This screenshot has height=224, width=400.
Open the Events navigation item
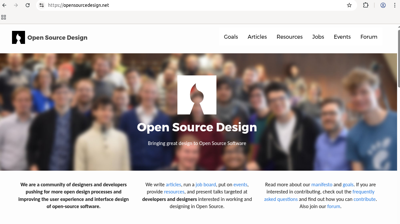[342, 37]
